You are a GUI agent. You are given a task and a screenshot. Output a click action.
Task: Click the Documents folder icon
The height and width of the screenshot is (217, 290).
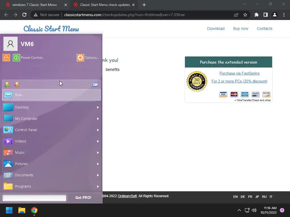pyautogui.click(x=8, y=175)
